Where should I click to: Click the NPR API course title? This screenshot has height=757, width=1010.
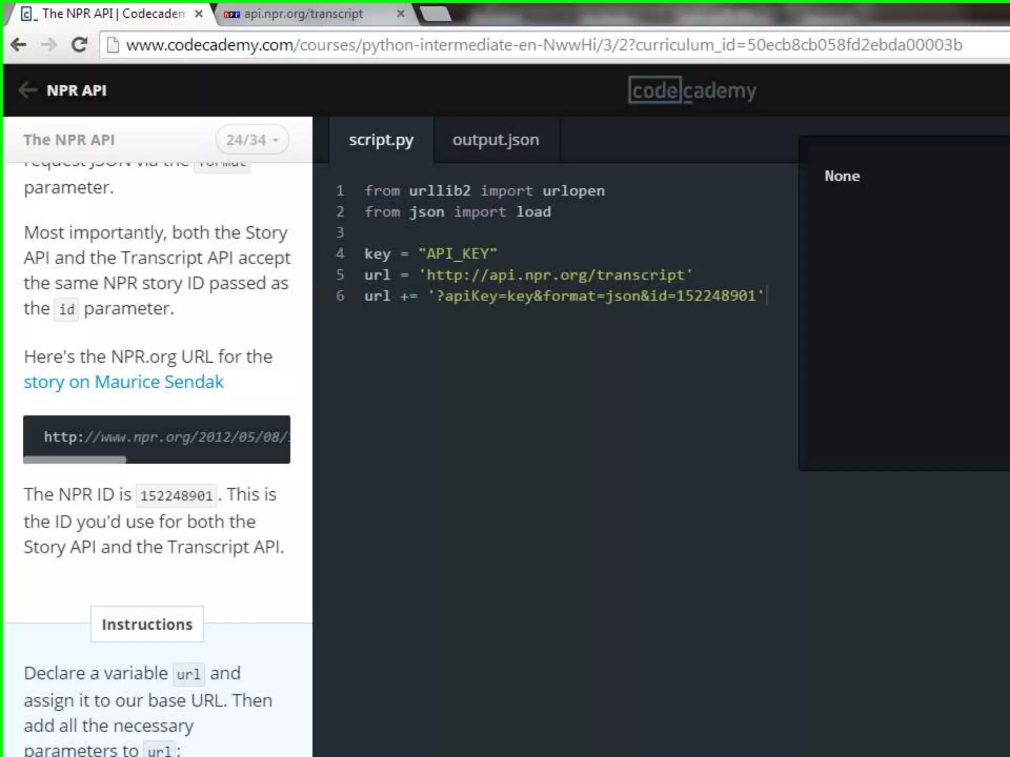point(76,91)
